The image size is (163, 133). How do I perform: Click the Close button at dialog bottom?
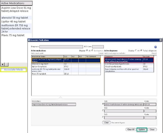[x=152, y=129]
